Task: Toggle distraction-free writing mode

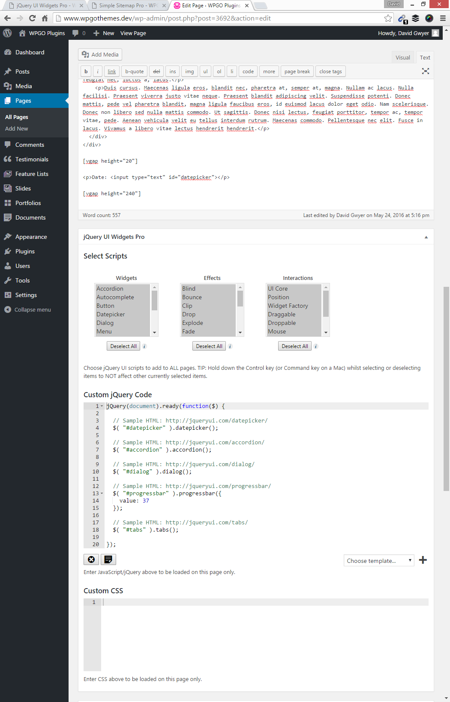Action: (426, 71)
